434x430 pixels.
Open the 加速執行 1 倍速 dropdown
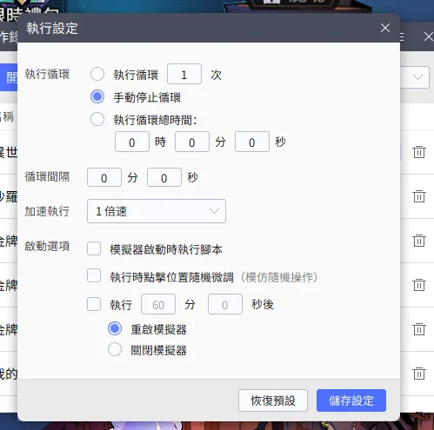pyautogui.click(x=157, y=211)
